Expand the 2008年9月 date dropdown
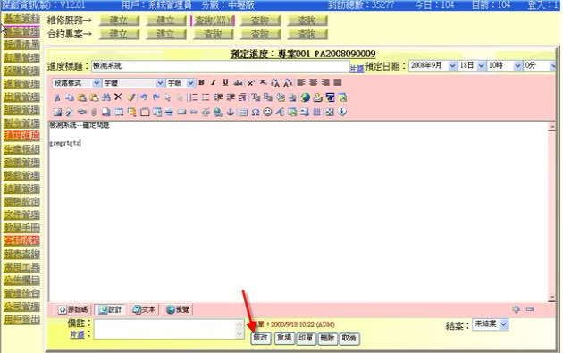 [433, 66]
